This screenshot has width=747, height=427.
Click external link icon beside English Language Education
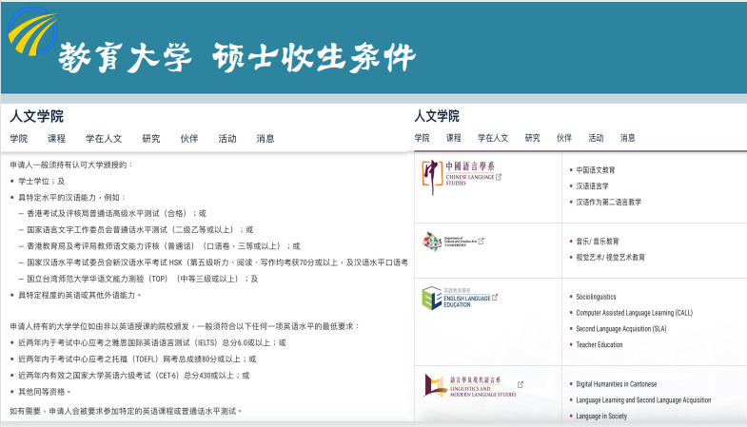[495, 297]
